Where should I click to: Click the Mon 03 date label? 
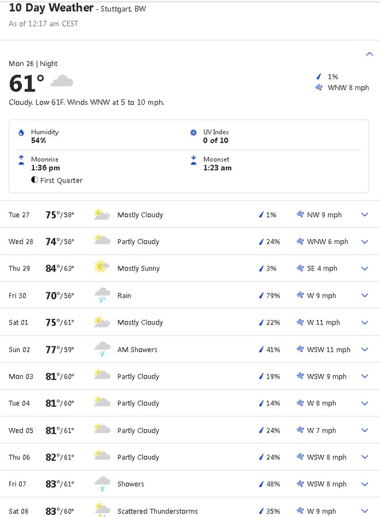(21, 376)
